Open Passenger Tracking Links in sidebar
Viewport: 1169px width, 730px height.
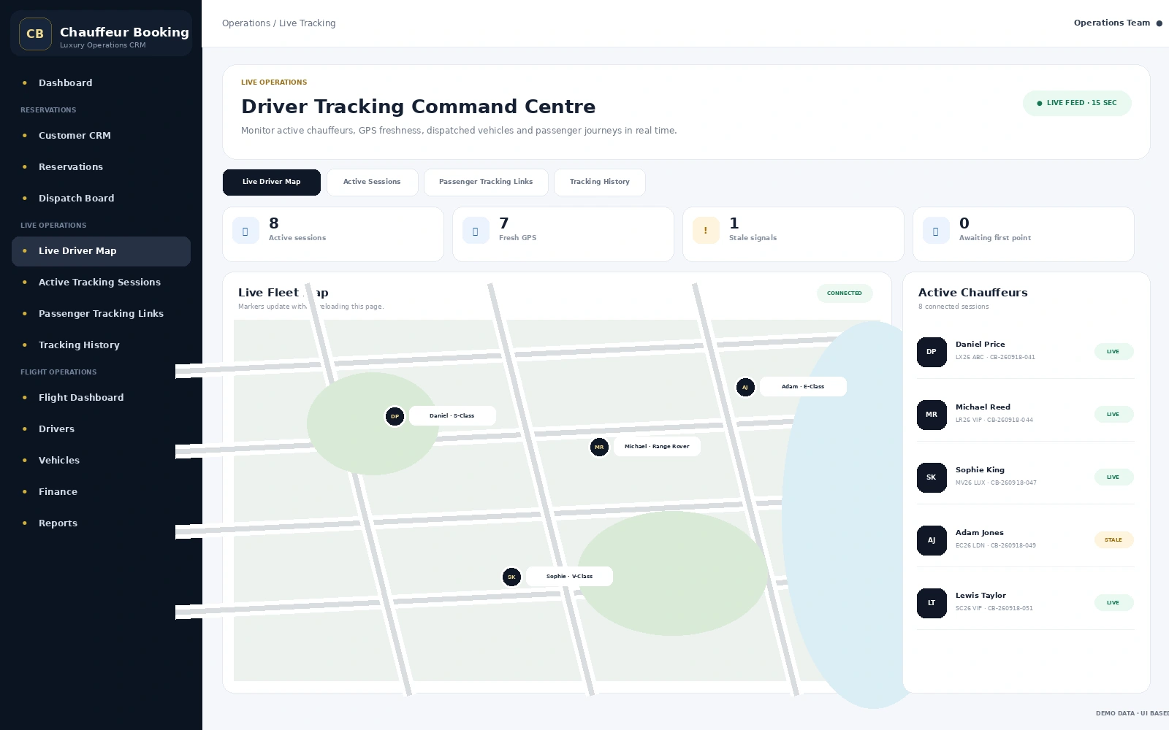tap(101, 314)
